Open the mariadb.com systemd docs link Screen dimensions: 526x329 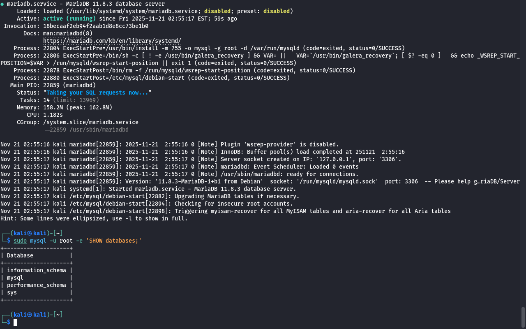[x=112, y=41]
